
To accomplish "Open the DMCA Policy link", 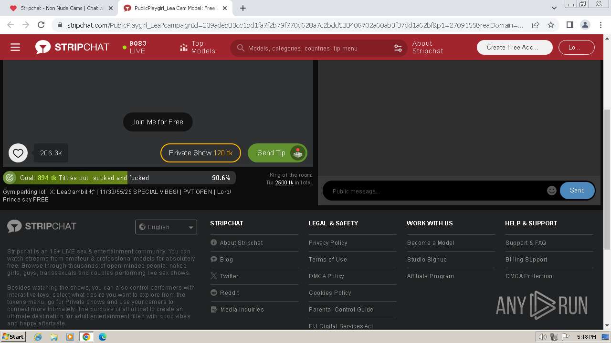I will click(327, 276).
